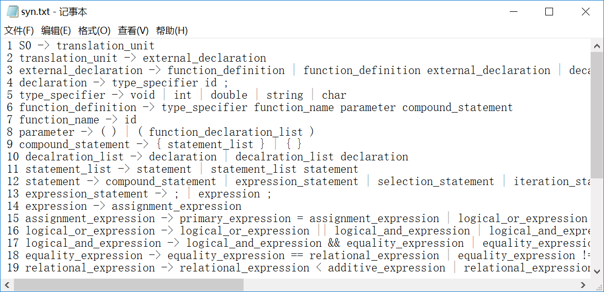Screen dimensions: 604x292
Task: Place cursor on the word translation_unit in line 1
Action: pos(105,46)
